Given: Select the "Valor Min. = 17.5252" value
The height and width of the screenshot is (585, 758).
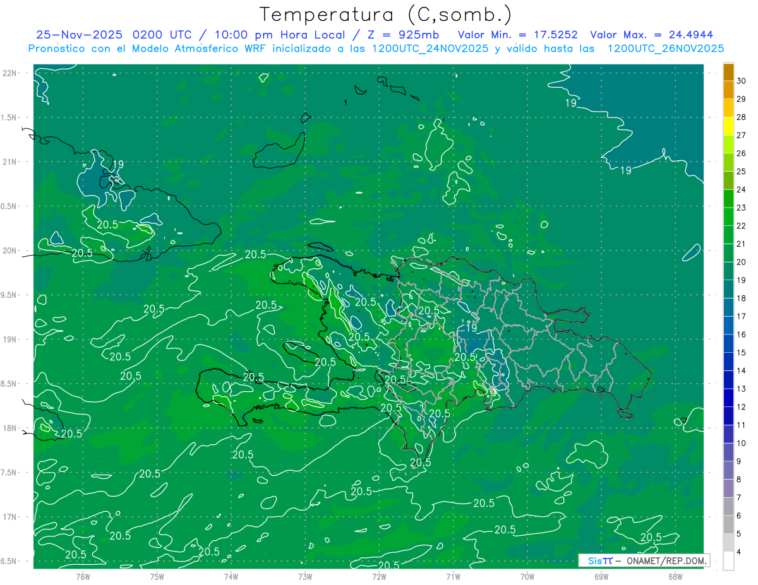Looking at the screenshot, I should tap(518, 35).
